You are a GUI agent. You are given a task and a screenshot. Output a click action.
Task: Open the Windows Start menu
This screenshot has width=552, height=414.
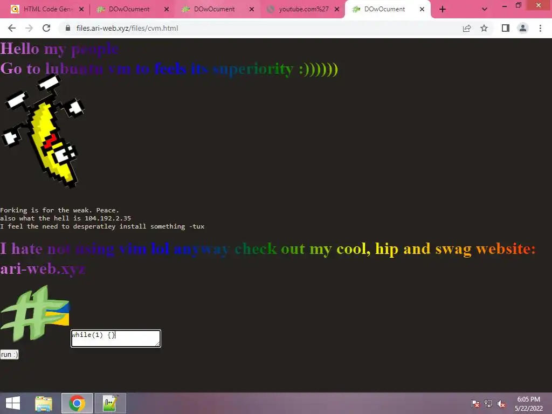[13, 403]
